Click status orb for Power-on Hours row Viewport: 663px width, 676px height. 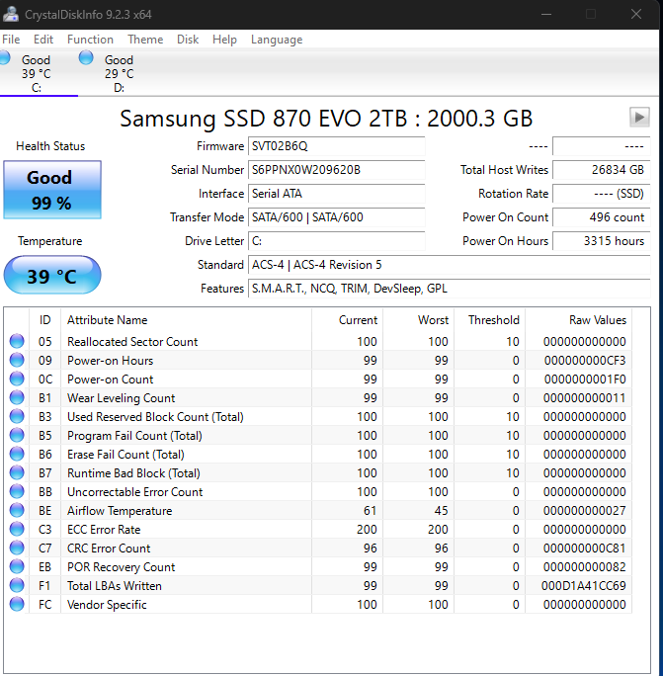coord(17,360)
